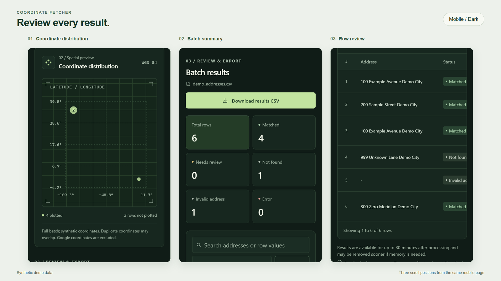Click the Not found badge in row 4
The width and height of the screenshot is (501, 281).
tap(455, 157)
